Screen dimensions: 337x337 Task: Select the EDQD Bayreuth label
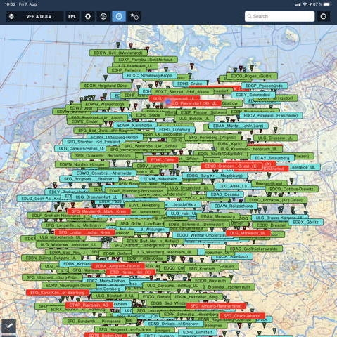click(x=210, y=280)
